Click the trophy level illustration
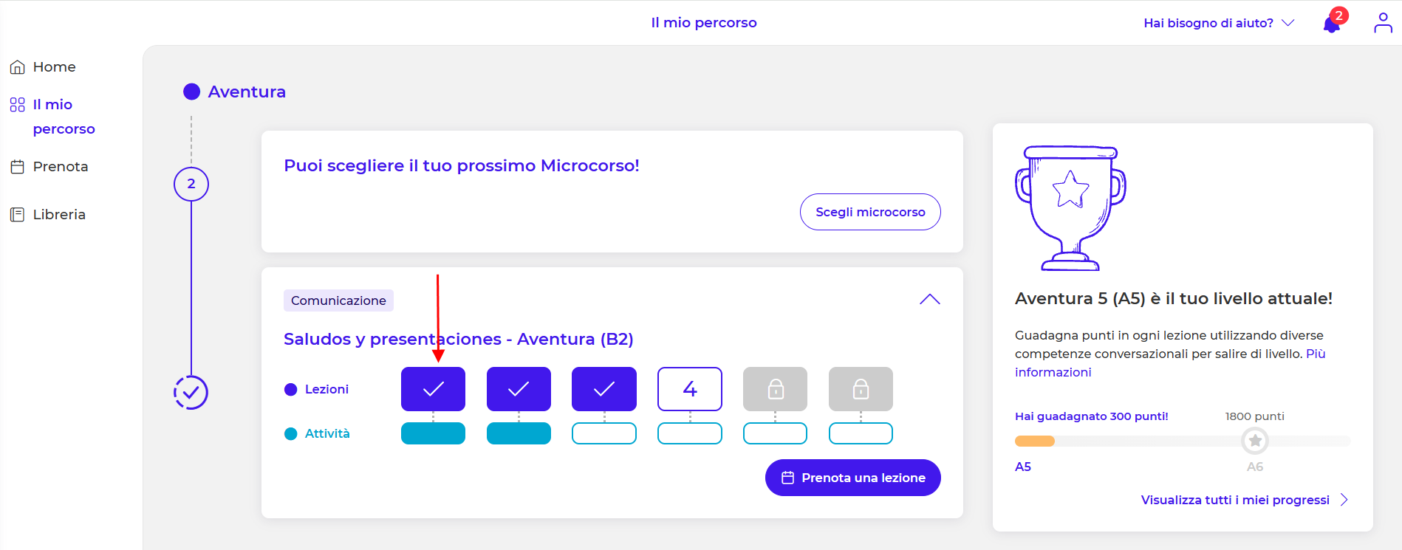 coord(1070,208)
